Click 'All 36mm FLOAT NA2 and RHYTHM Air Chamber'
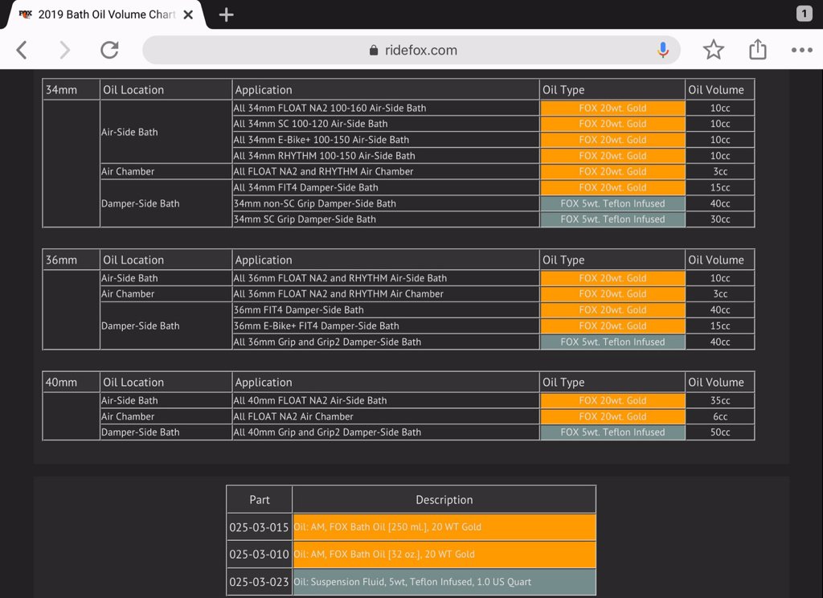823x598 pixels. point(338,294)
